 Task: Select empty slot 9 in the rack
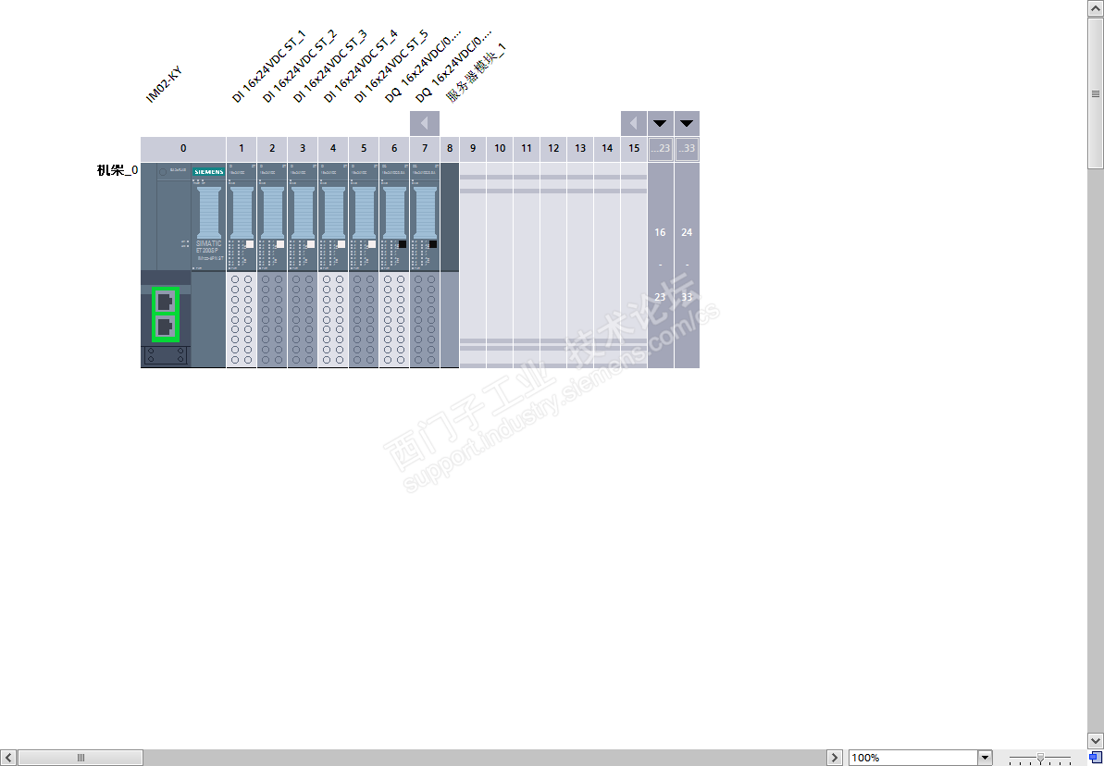click(x=473, y=265)
